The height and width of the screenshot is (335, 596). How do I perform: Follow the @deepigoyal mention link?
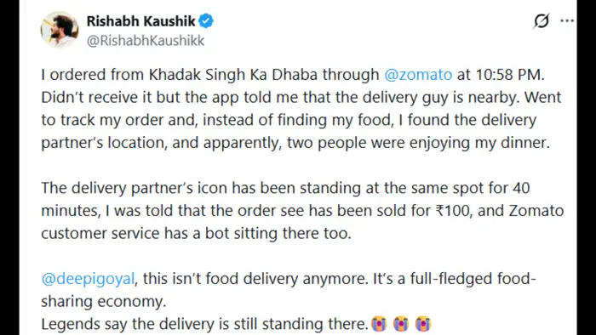coord(88,279)
